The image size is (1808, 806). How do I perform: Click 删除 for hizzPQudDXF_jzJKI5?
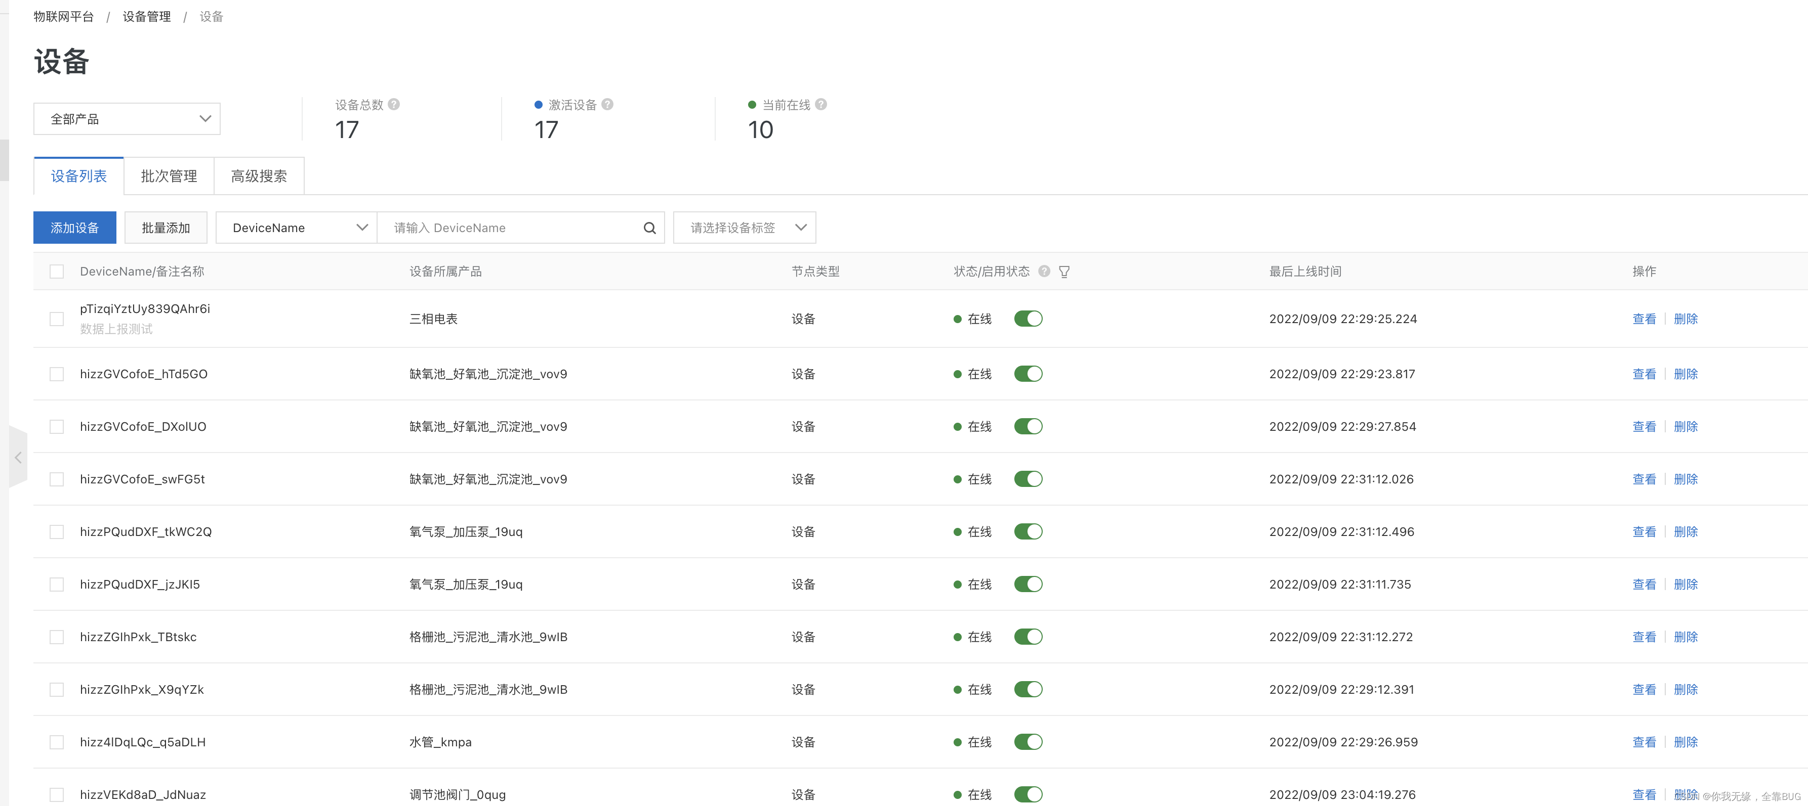(1685, 585)
